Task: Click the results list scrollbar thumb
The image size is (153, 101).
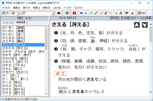Action: [46, 40]
